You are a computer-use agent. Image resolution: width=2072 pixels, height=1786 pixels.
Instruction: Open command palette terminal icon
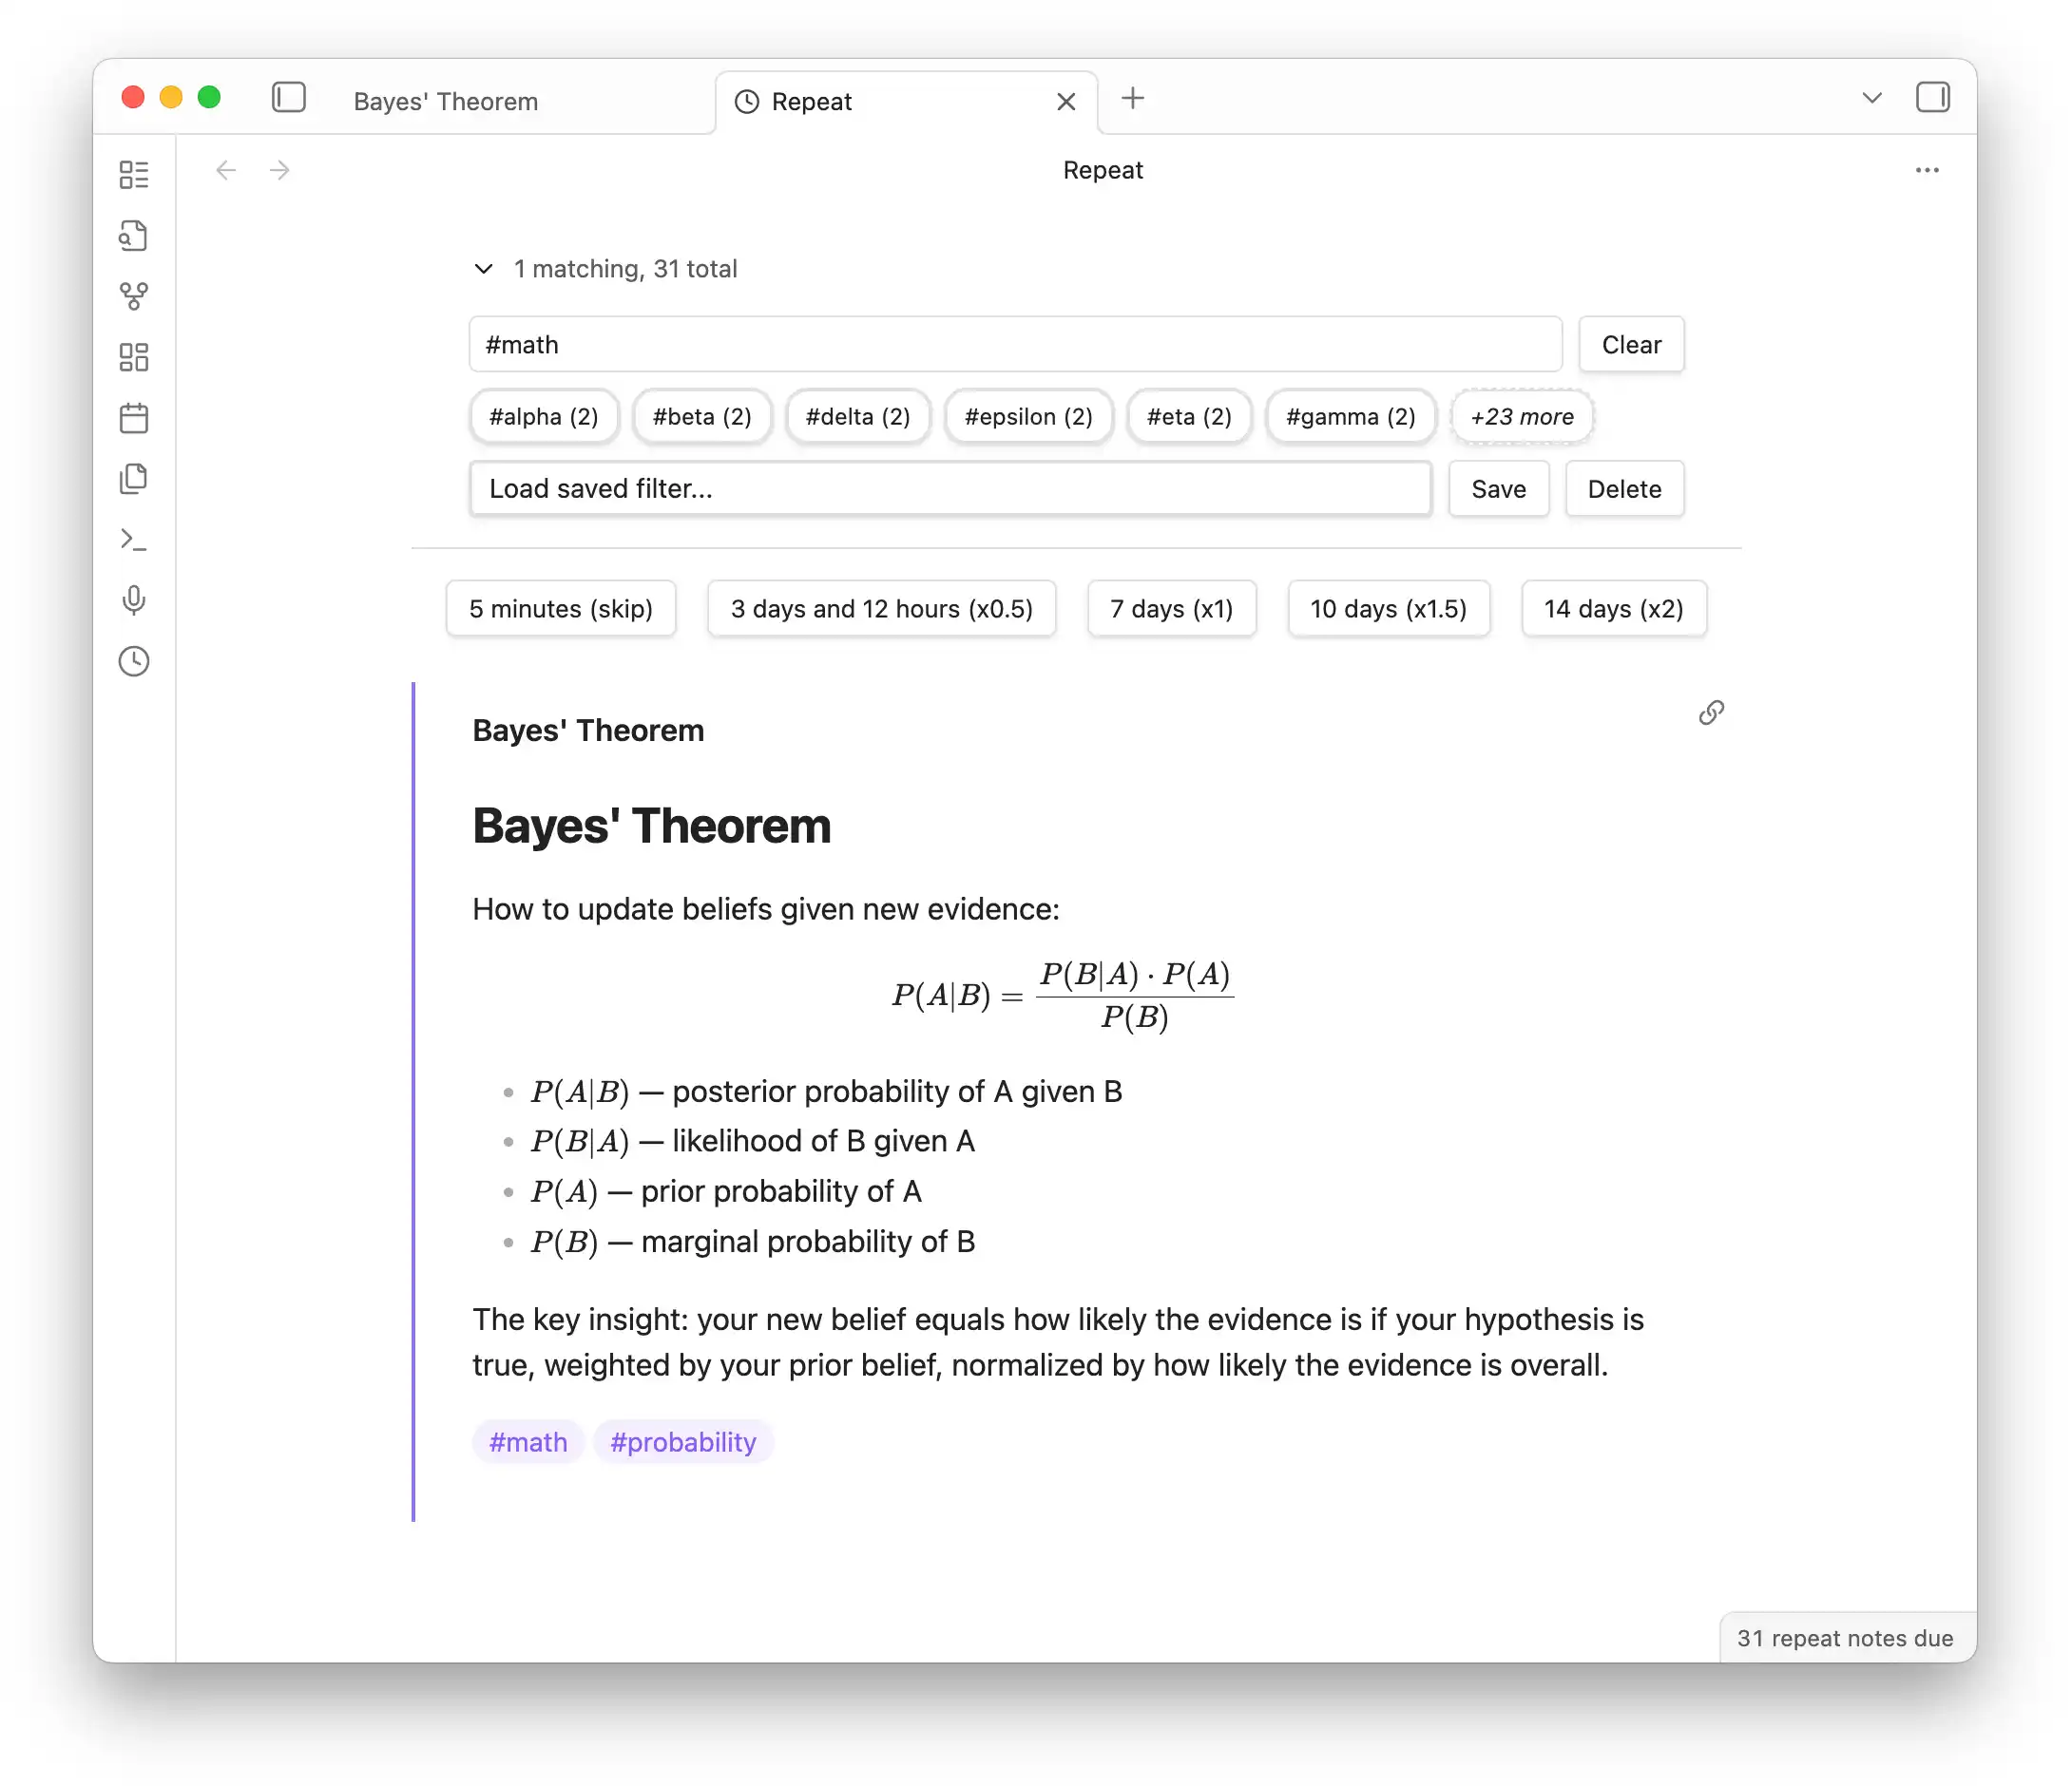point(133,540)
